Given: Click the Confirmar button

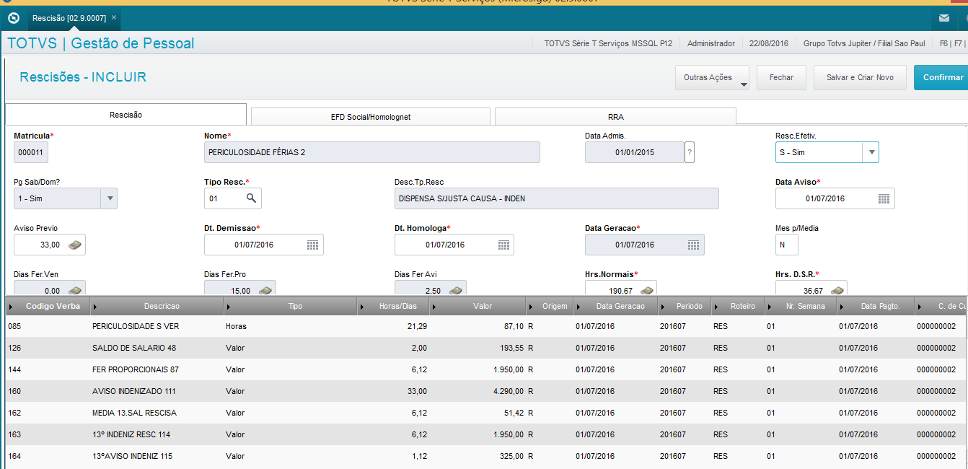Looking at the screenshot, I should (941, 77).
